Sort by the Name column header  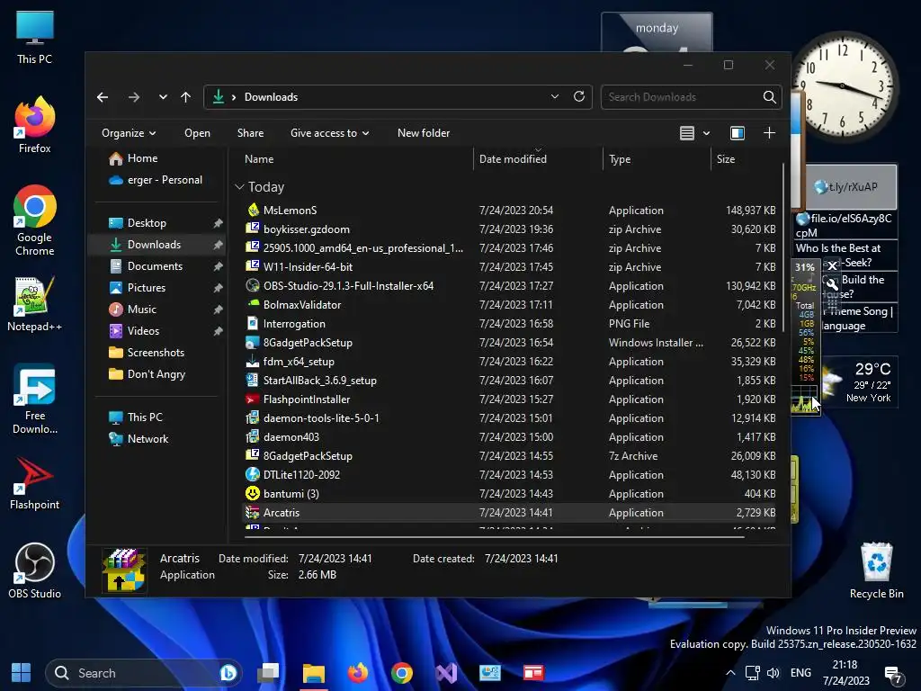(259, 159)
